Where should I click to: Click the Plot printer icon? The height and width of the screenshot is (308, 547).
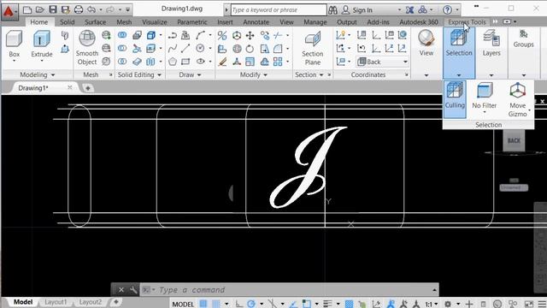(79, 9)
